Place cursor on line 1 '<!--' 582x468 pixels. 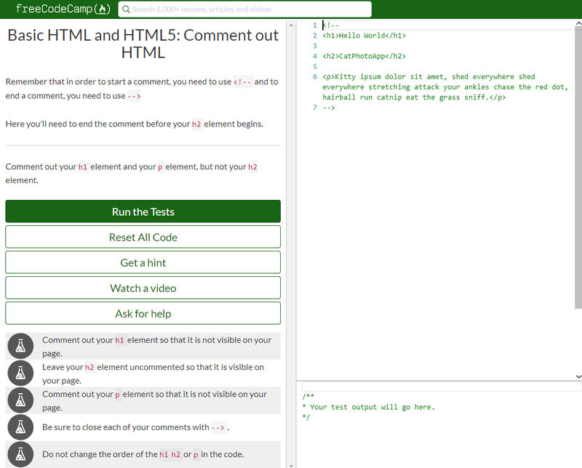point(331,25)
